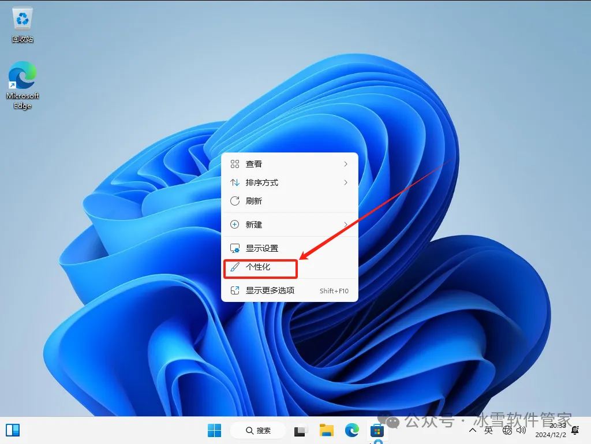Click the circular refresh icon beside 刷新

(x=235, y=201)
